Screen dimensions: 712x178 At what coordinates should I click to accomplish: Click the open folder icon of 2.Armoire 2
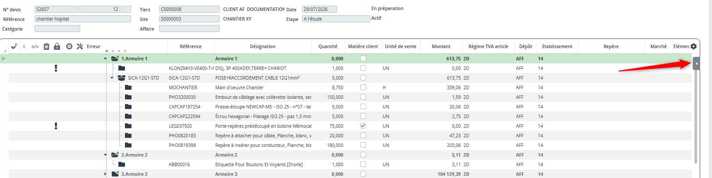click(115, 155)
